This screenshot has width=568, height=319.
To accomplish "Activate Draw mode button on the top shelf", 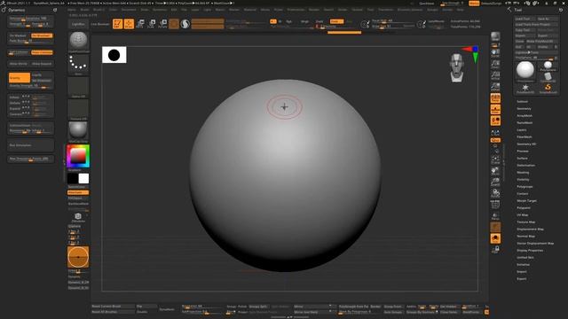I will point(129,24).
